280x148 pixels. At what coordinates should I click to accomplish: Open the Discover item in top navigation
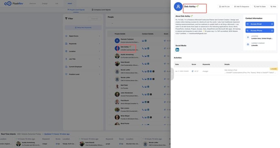pos(33,4)
